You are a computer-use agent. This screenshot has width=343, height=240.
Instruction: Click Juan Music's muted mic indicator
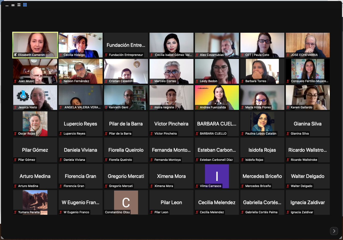15,81
